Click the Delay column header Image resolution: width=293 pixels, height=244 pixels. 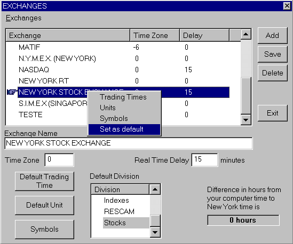pyautogui.click(x=204, y=35)
